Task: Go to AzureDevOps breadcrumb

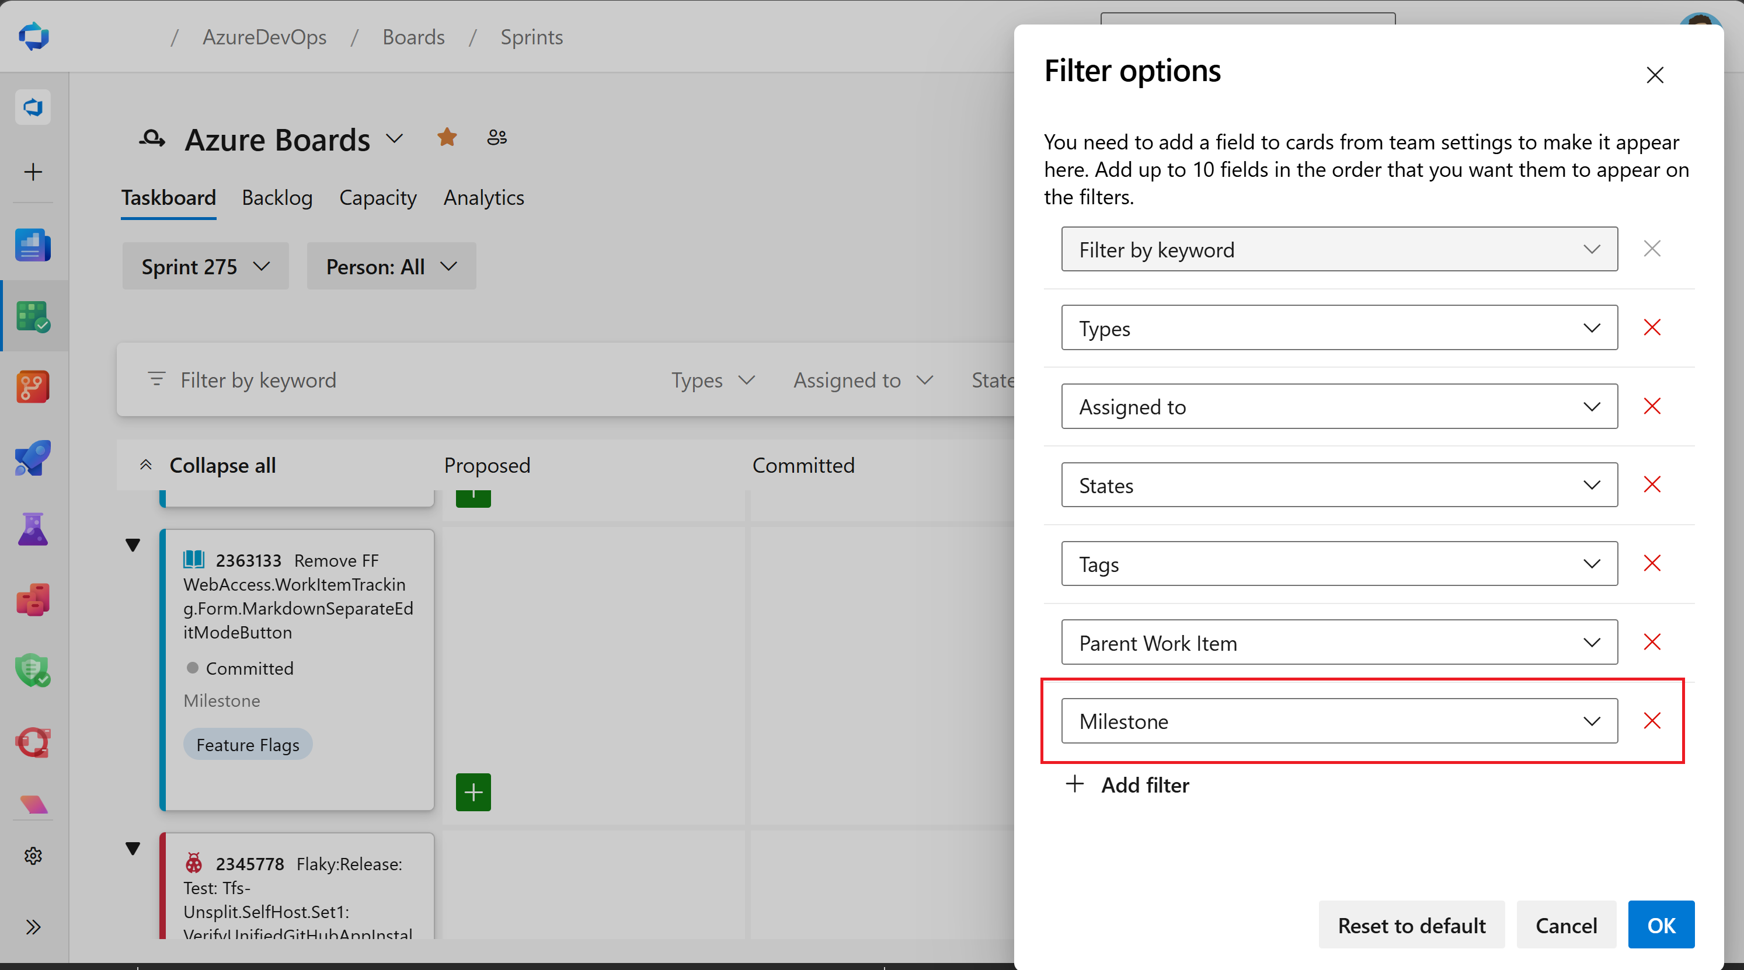Action: coord(264,37)
